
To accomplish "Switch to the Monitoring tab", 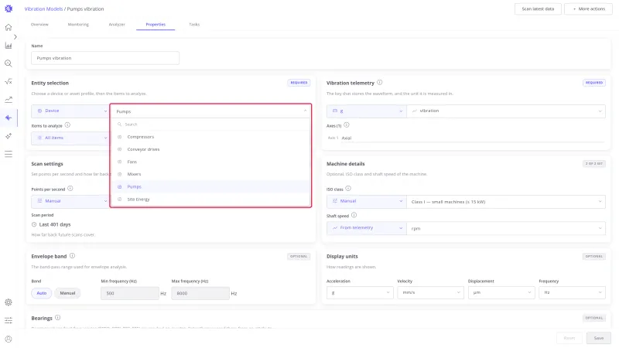I will point(78,25).
